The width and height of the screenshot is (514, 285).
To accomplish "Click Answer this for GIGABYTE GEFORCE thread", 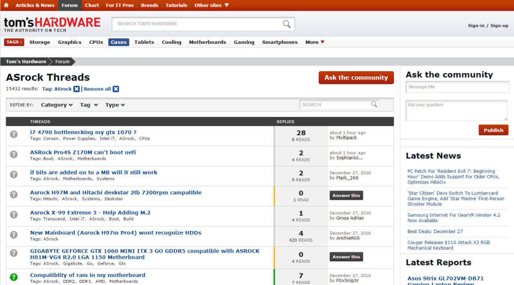I will point(346,257).
